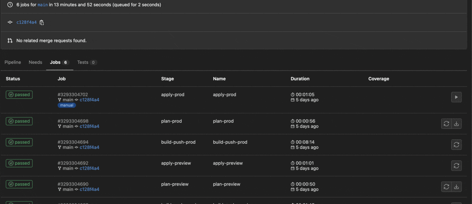
Task: Click the 00:00:50 duration value
Action: coord(305,184)
